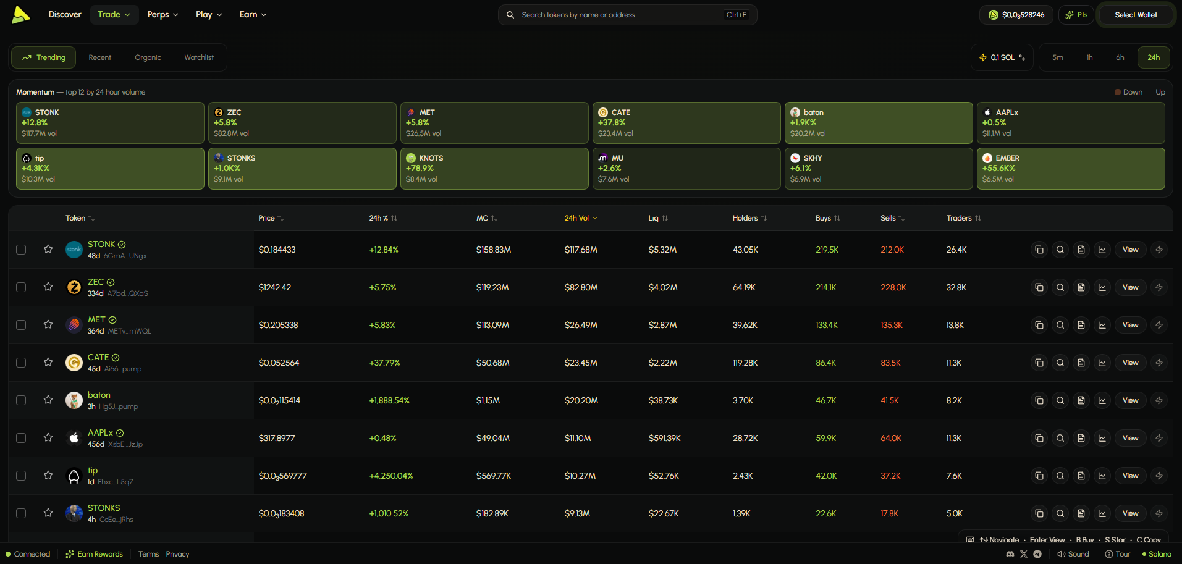
Task: Open the document icon in MET row
Action: (x=1081, y=325)
